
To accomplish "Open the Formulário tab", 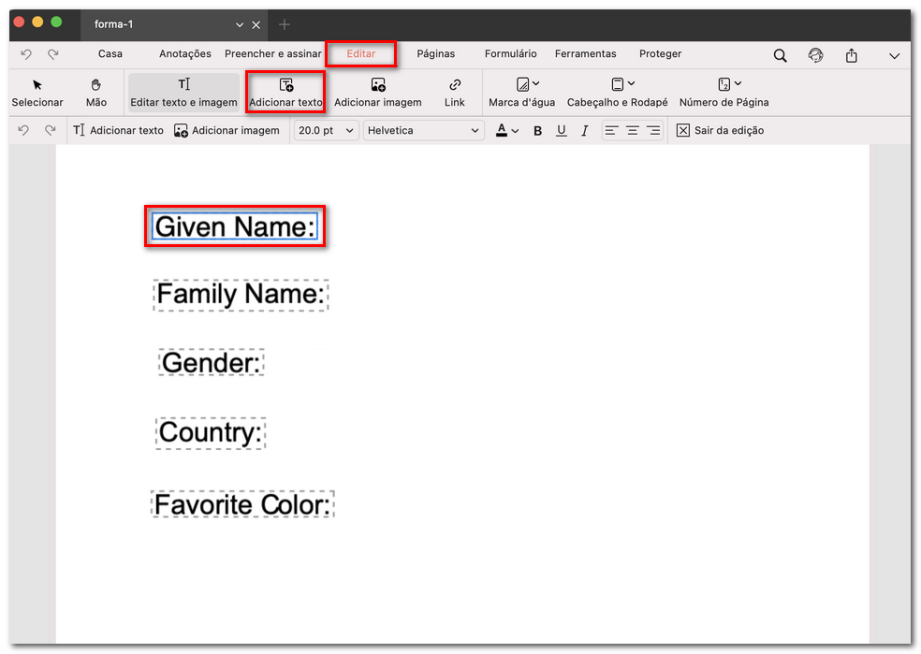I will [x=510, y=54].
